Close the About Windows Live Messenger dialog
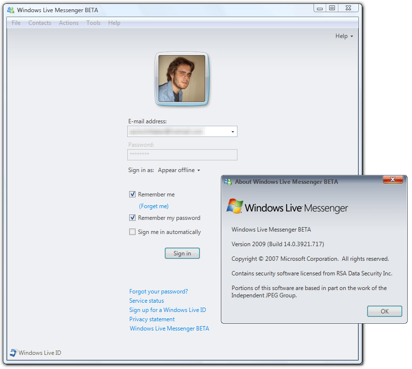Image resolution: width=412 pixels, height=369 pixels. click(x=392, y=179)
